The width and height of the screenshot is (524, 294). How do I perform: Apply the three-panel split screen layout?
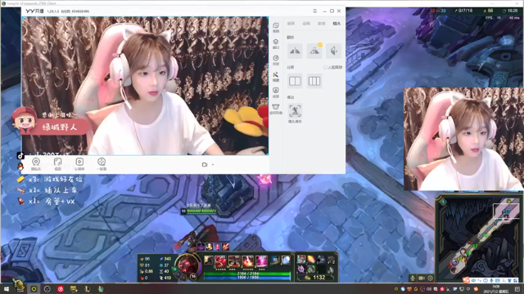pos(314,81)
